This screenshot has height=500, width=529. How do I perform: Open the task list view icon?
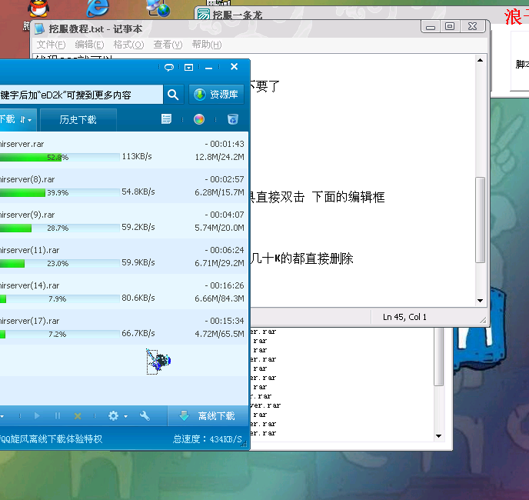tap(166, 119)
